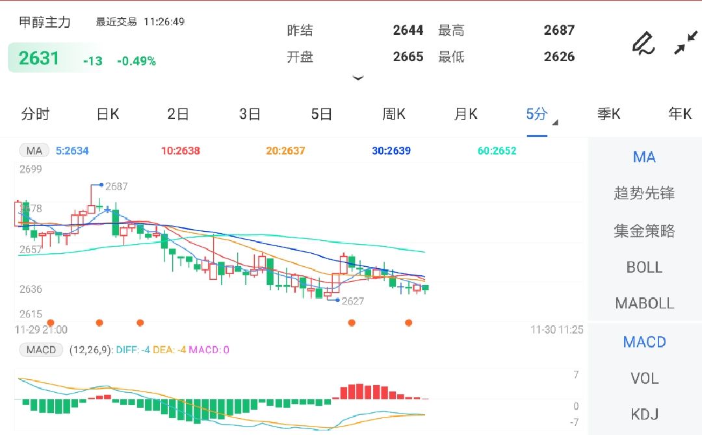This screenshot has height=435, width=702.
Task: Click the last orange event dot
Action: coord(408,323)
